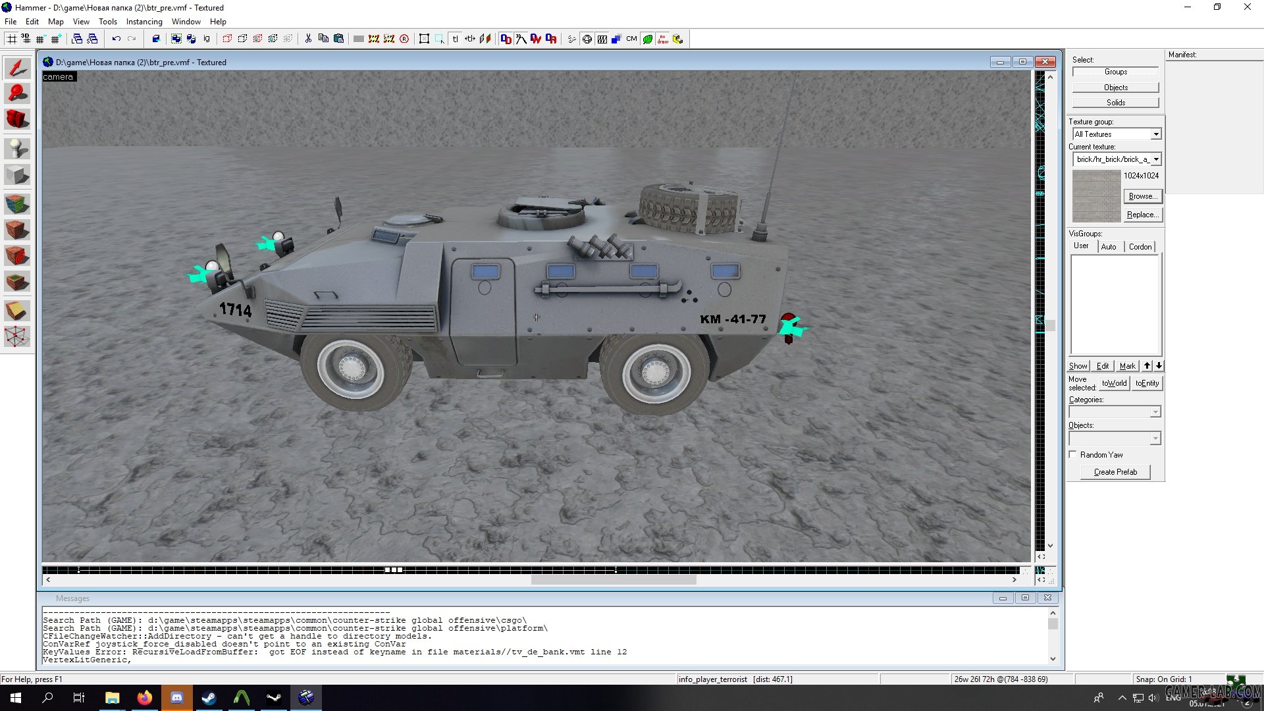Click the viewport horizontal scrollbar thumb
Image resolution: width=1264 pixels, height=711 pixels.
tap(614, 580)
